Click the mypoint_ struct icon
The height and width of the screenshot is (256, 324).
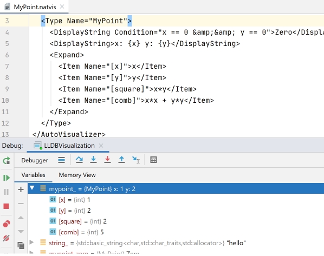click(x=43, y=188)
